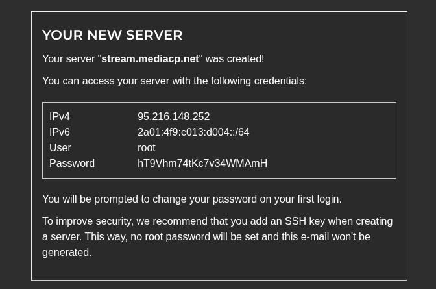Click the "SSH key" words
Viewport: 436px width, 289px height.
305,221
